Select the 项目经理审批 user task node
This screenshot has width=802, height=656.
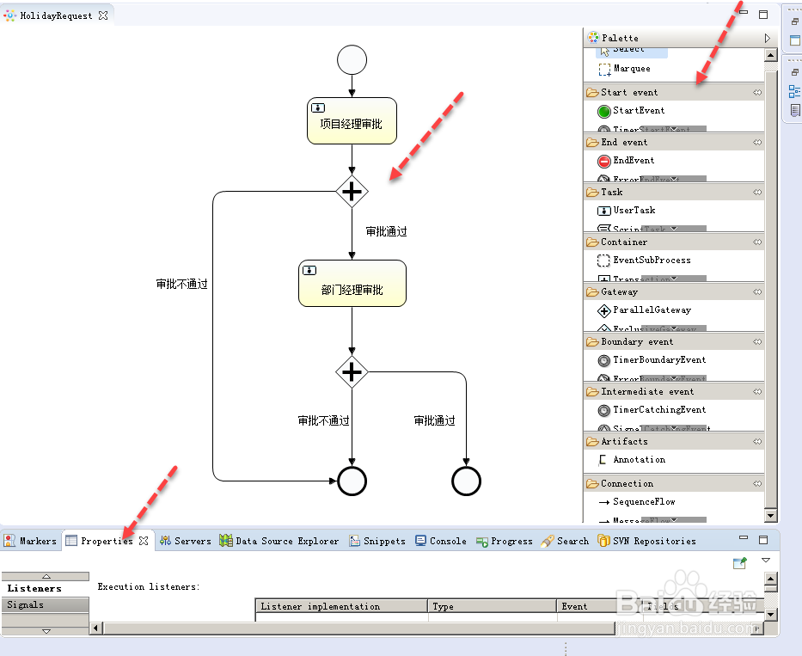click(x=352, y=120)
